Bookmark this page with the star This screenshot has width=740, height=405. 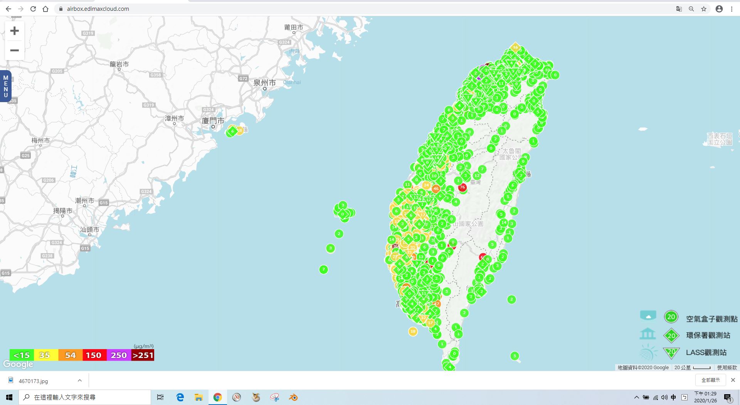point(704,9)
